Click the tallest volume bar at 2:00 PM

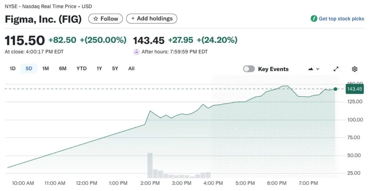(x=150, y=165)
